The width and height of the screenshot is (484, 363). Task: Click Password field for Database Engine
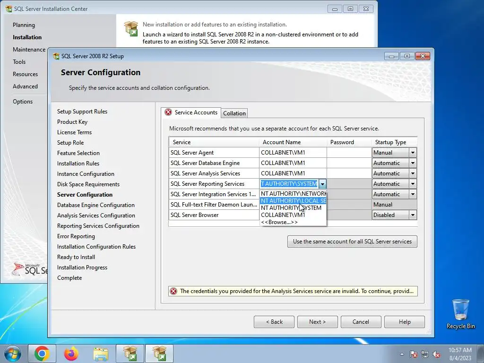coord(349,163)
